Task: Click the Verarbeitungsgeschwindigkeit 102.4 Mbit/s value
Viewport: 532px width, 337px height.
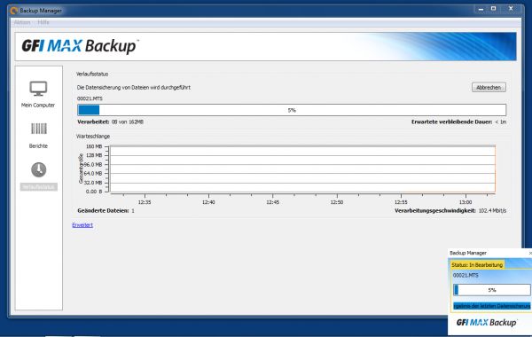Action: 492,211
